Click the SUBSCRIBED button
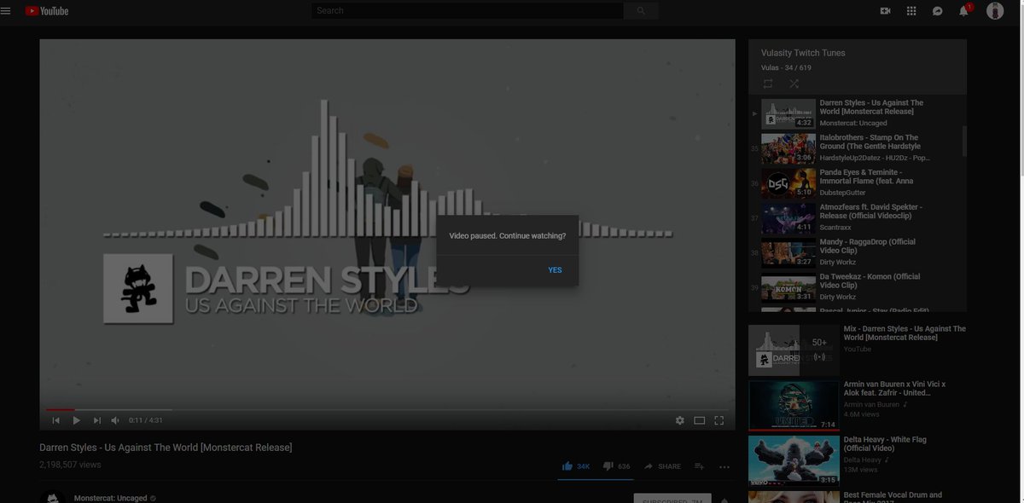This screenshot has height=503, width=1024. coord(673,500)
